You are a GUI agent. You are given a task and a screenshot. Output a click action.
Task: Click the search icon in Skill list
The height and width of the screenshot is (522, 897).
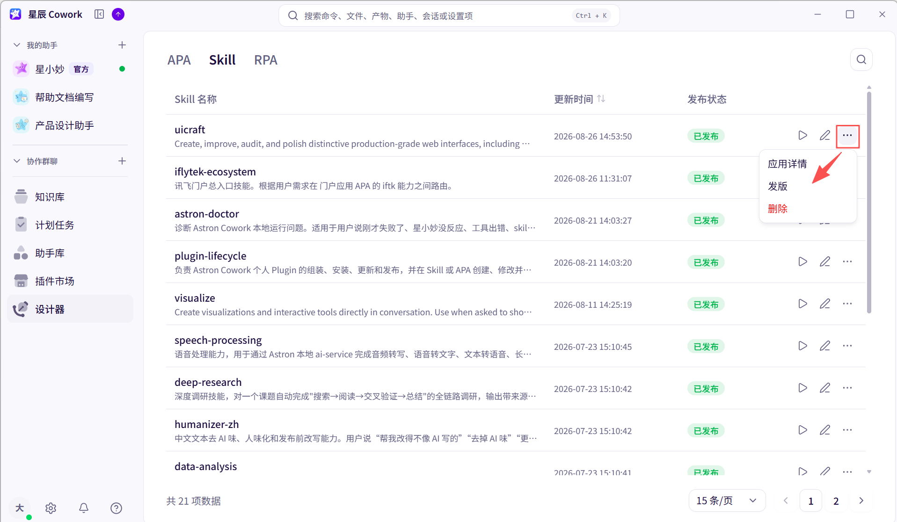pos(861,60)
